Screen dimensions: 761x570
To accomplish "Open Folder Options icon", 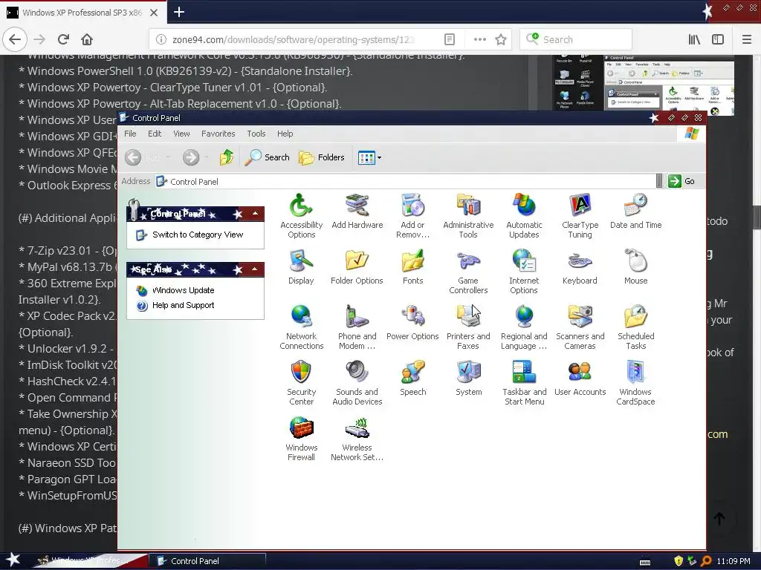I will point(357,267).
